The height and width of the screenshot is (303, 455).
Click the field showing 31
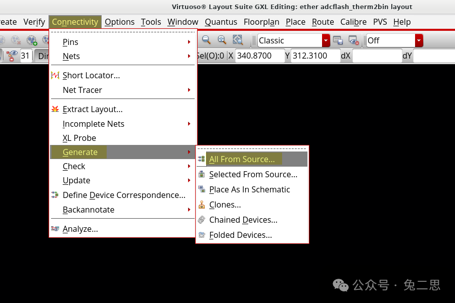click(26, 56)
